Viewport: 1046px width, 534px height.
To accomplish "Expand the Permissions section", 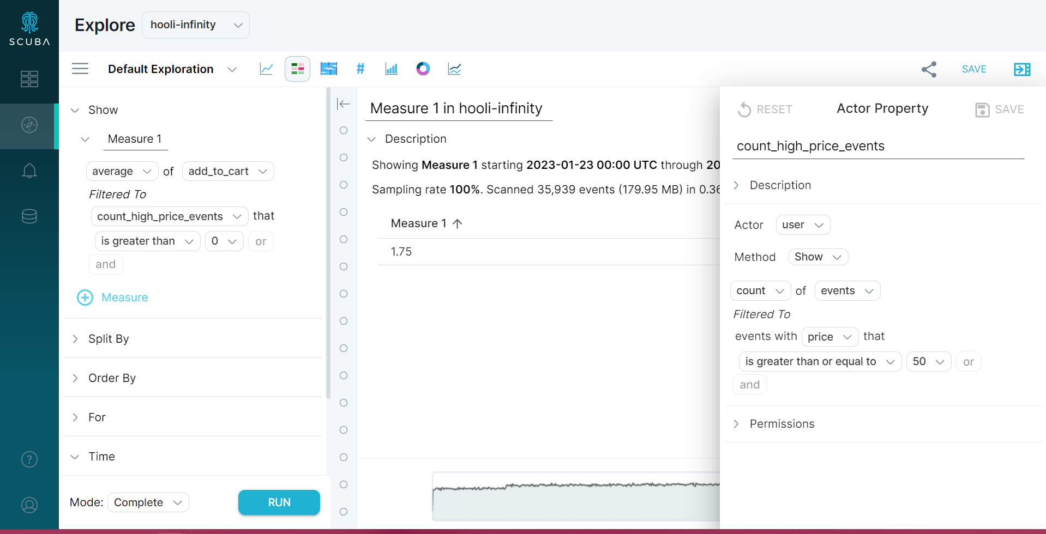I will pos(736,424).
